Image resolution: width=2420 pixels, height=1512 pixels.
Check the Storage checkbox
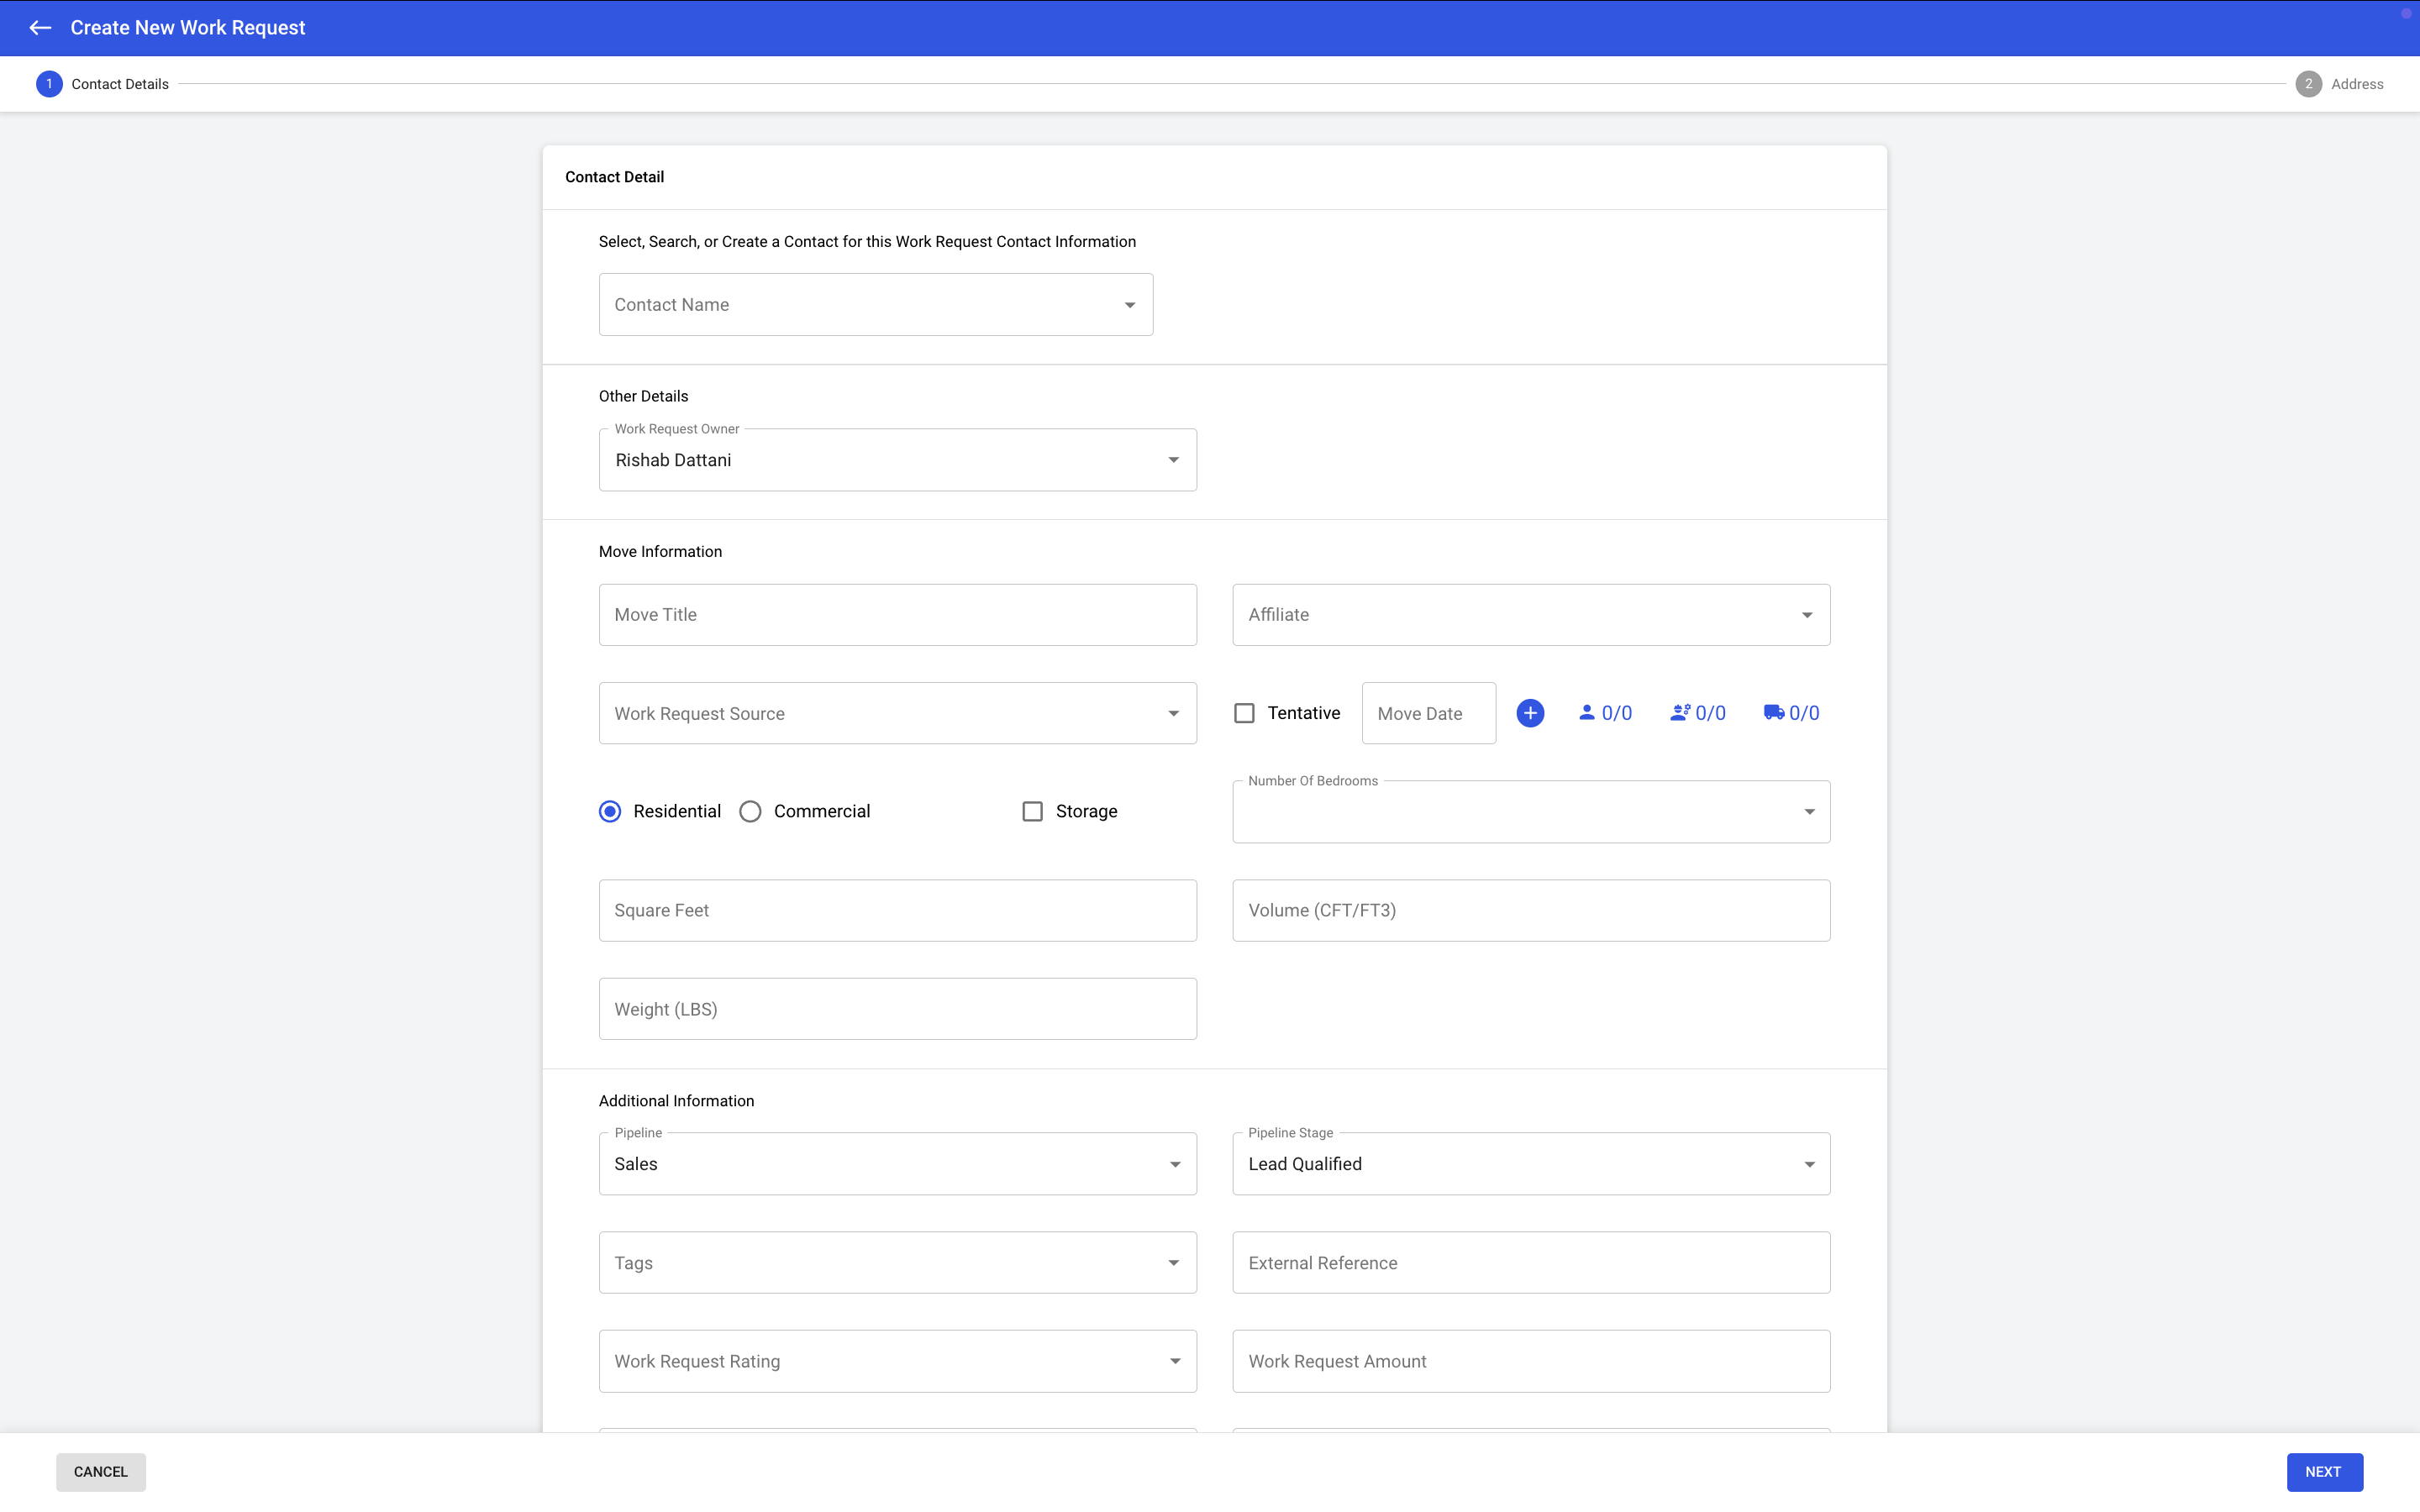(x=1032, y=811)
